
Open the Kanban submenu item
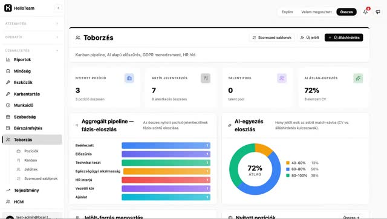click(37, 160)
